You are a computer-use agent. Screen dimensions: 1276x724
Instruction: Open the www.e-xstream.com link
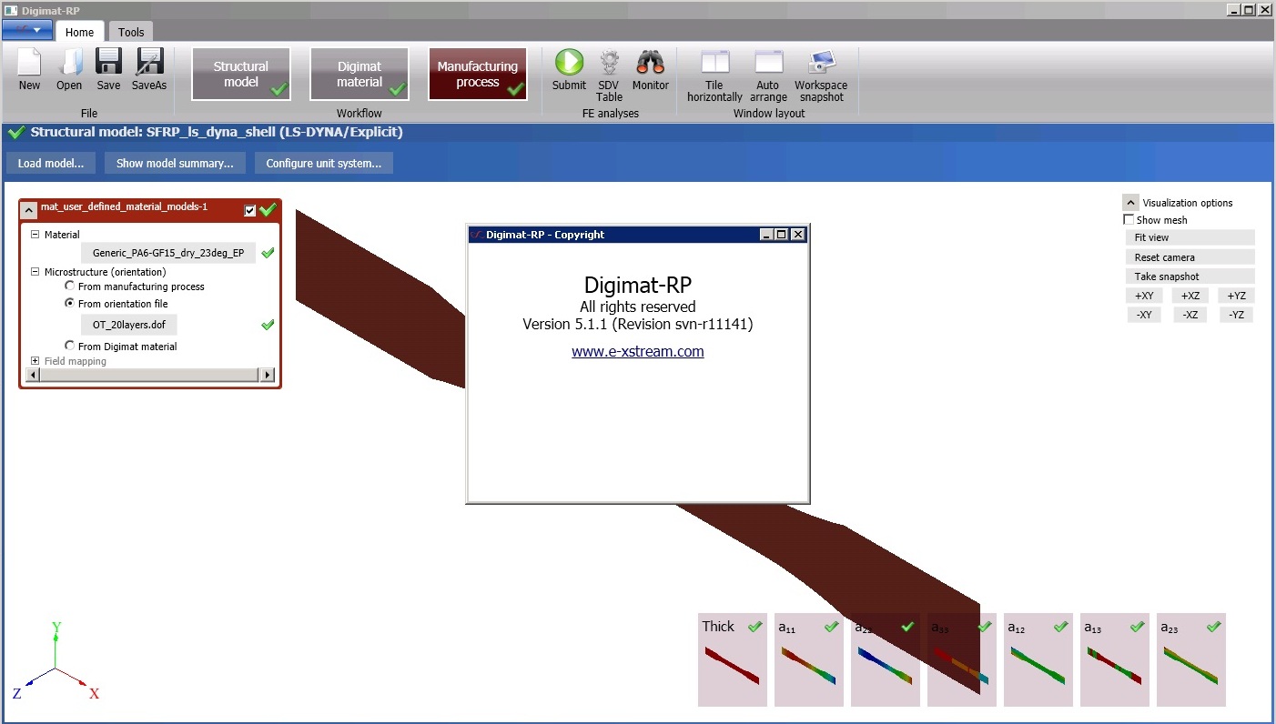637,352
